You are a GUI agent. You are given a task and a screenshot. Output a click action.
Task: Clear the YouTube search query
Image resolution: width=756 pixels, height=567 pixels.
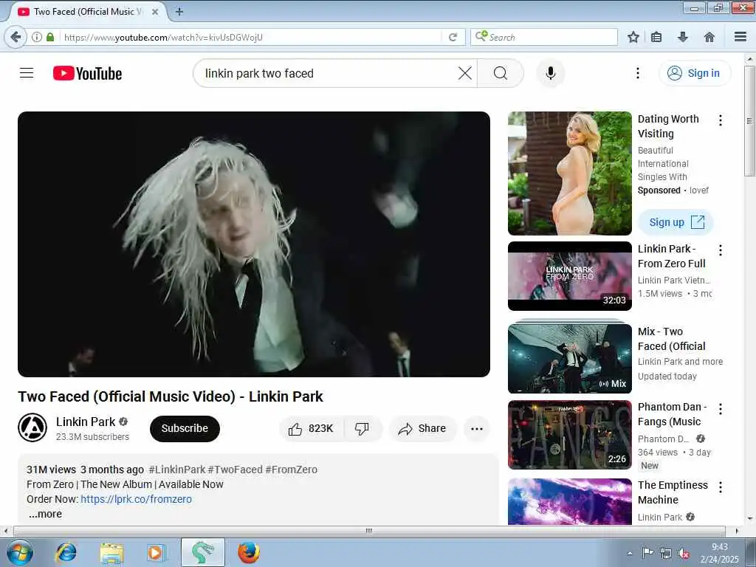465,73
